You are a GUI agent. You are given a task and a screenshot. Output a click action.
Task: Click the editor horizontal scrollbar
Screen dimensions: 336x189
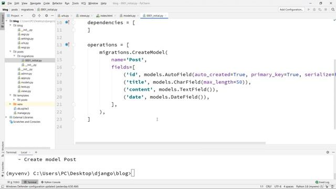coord(170,143)
